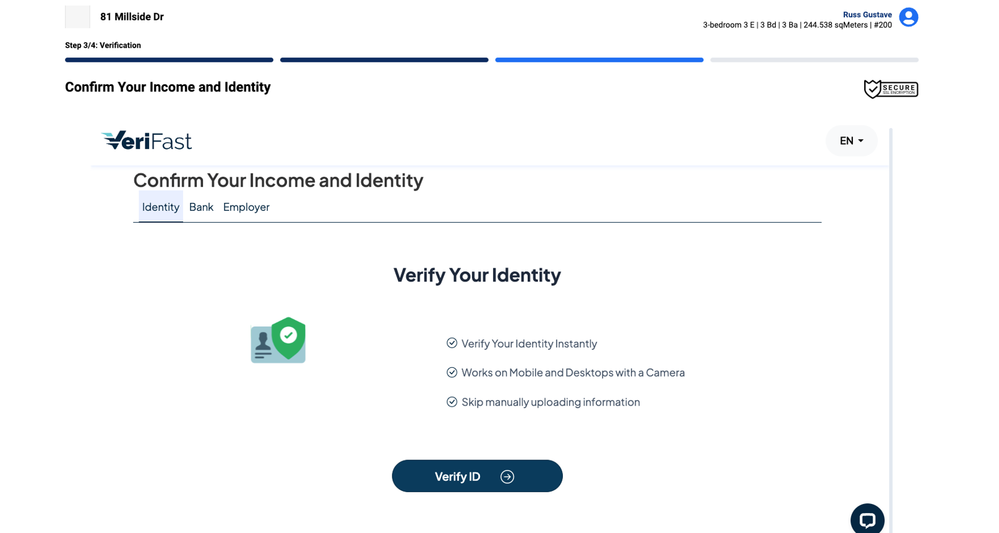Click the Russ Gustave name link
The width and height of the screenshot is (999, 533).
click(867, 15)
